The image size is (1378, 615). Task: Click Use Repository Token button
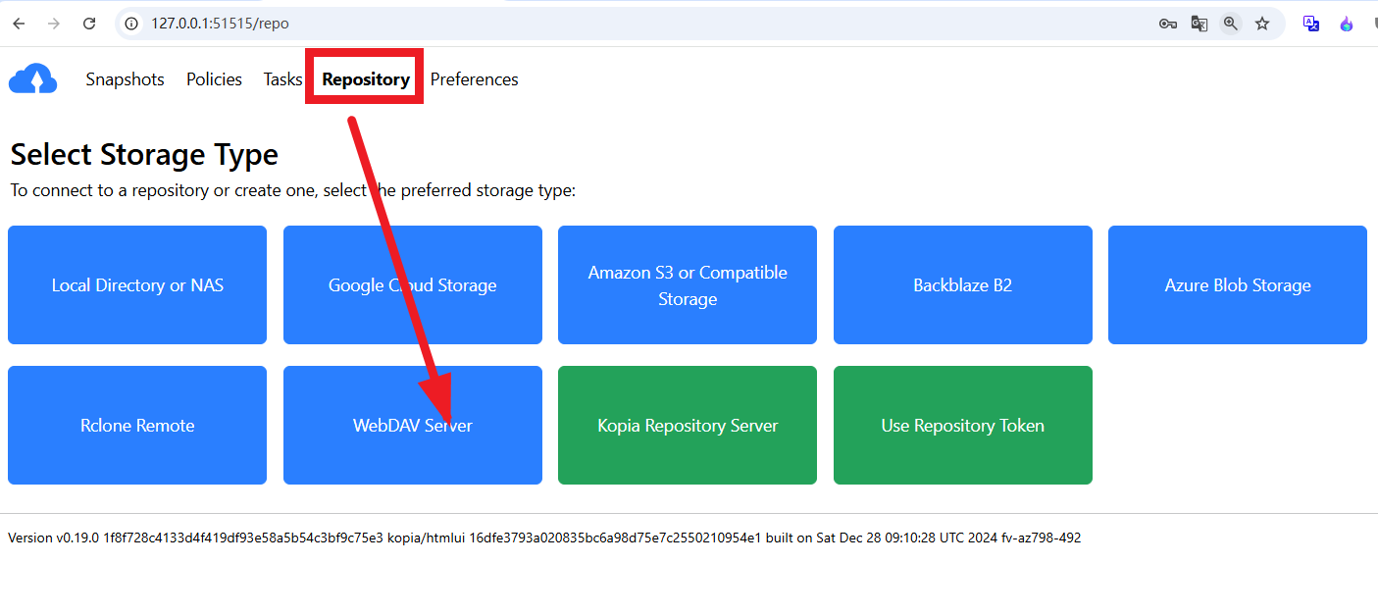coord(963,426)
